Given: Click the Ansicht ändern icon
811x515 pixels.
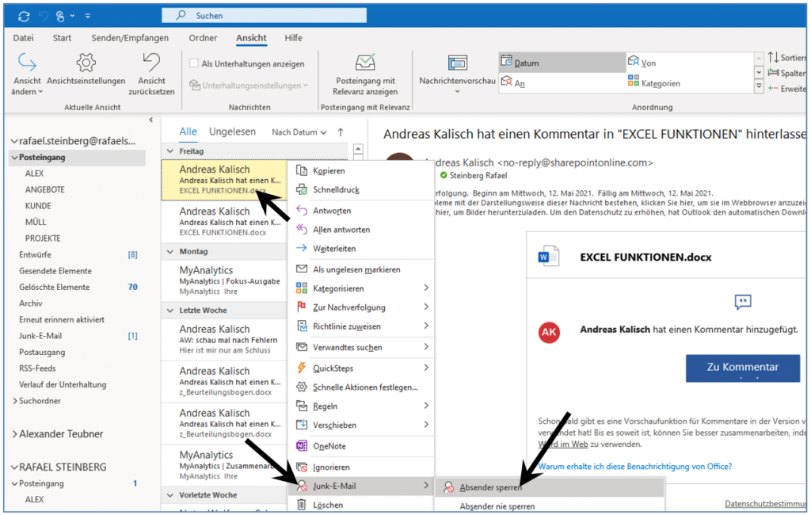Looking at the screenshot, I should click(27, 63).
